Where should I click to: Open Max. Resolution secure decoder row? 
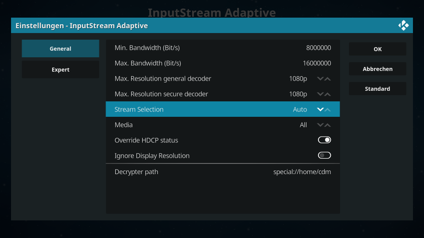coord(223,94)
